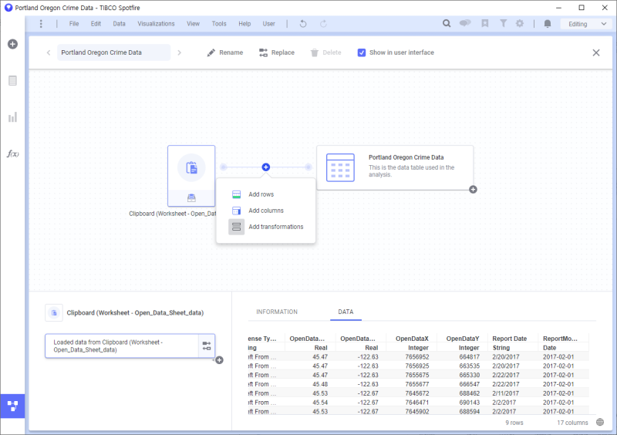
Task: Go to next data table using right chevron
Action: tap(180, 52)
